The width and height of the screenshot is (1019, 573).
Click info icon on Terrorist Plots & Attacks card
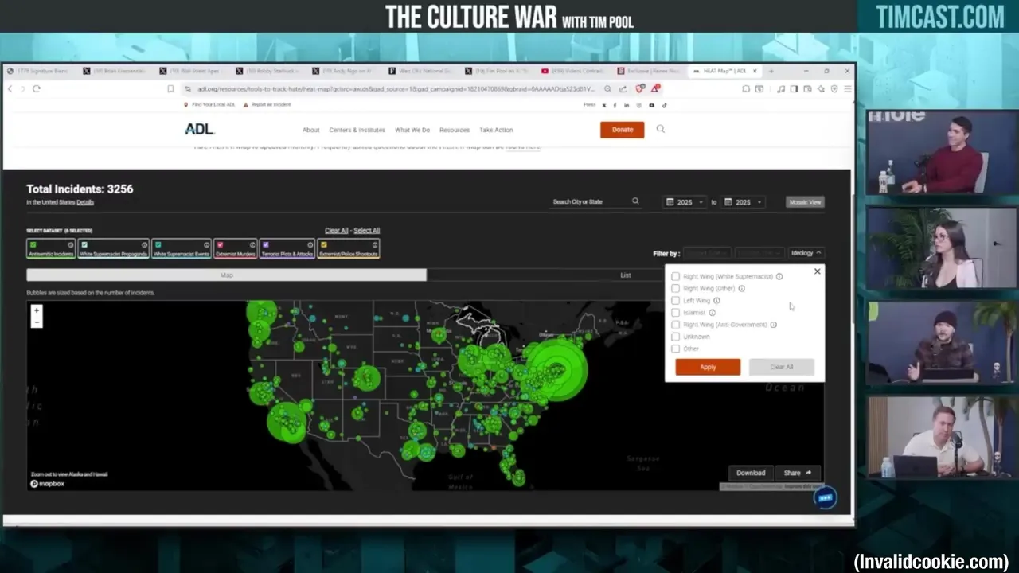(x=310, y=245)
